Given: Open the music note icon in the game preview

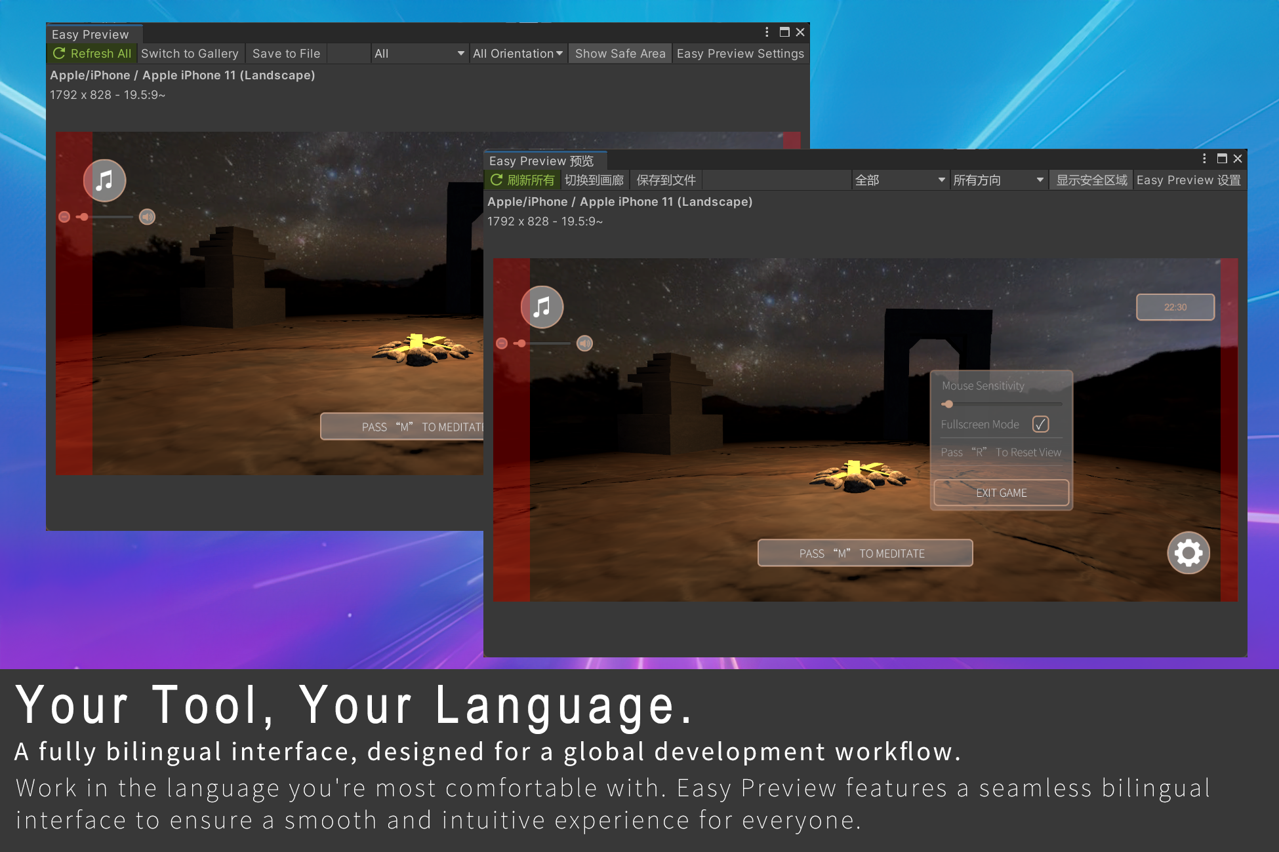Looking at the screenshot, I should point(542,307).
